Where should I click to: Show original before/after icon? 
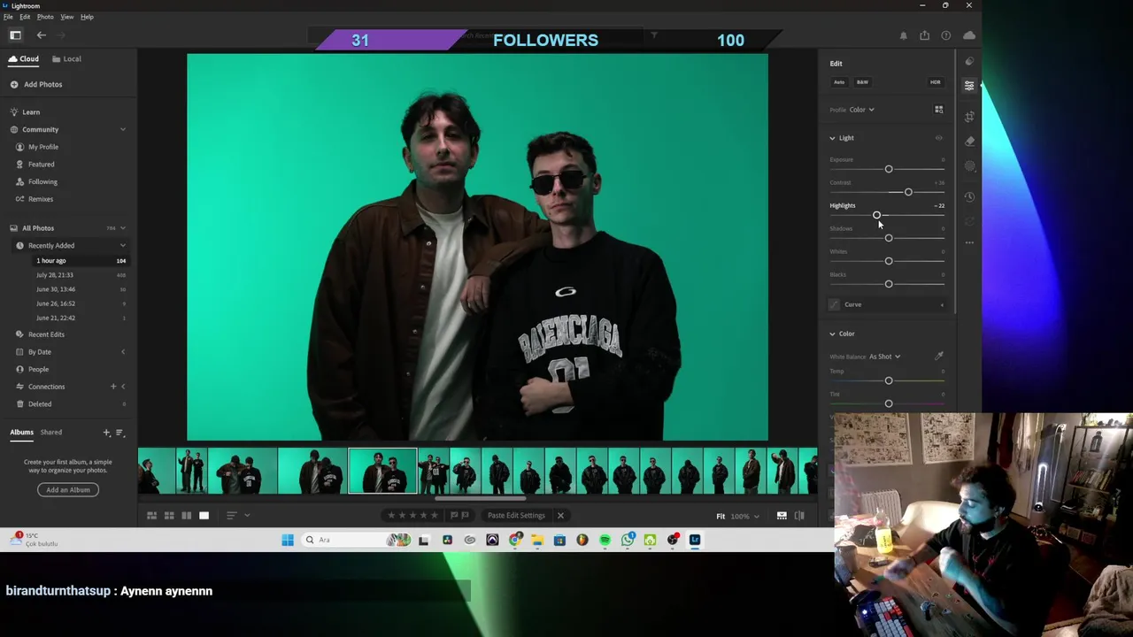click(799, 516)
